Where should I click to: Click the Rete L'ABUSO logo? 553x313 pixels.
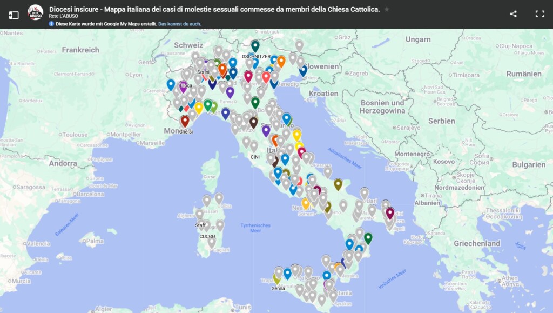[x=36, y=12]
